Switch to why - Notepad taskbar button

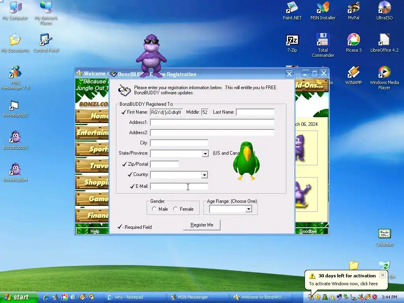(x=135, y=297)
